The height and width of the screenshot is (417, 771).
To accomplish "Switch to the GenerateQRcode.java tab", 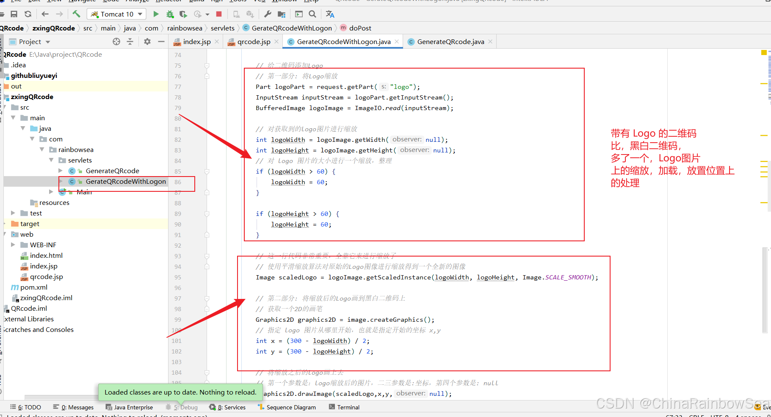I will coord(450,41).
